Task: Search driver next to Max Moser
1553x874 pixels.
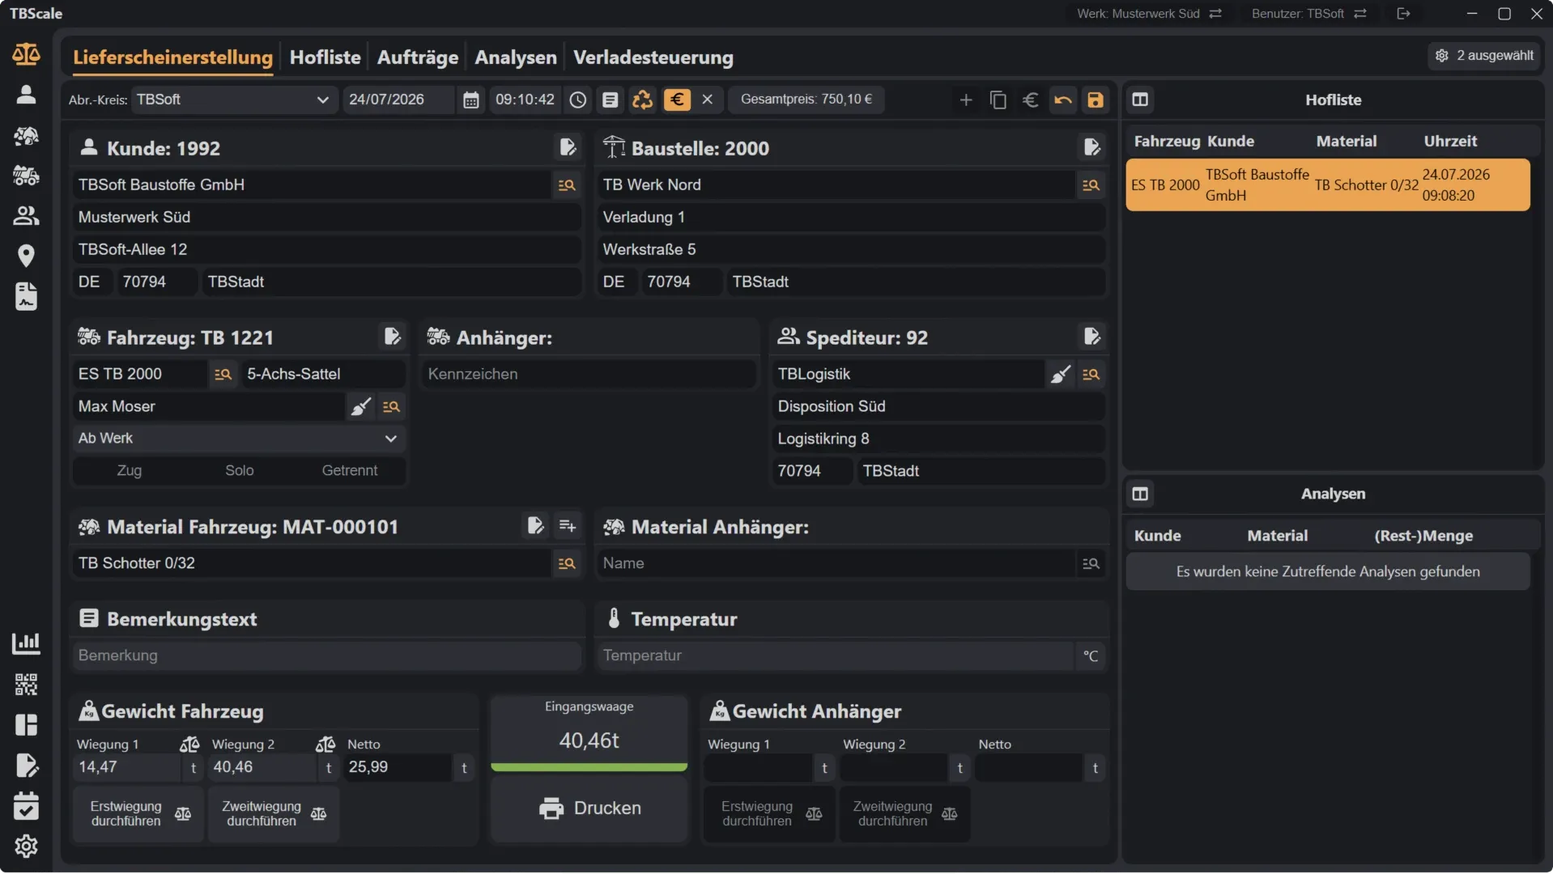Action: [x=391, y=407]
